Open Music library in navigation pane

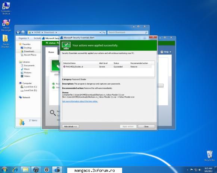[x=25, y=69]
